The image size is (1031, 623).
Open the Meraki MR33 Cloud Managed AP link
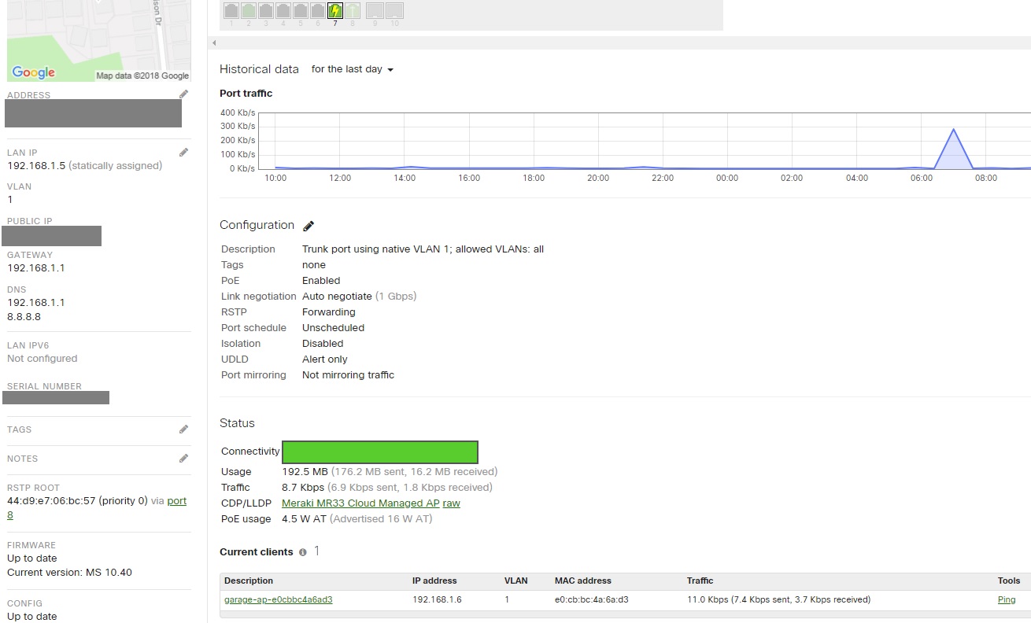click(360, 503)
